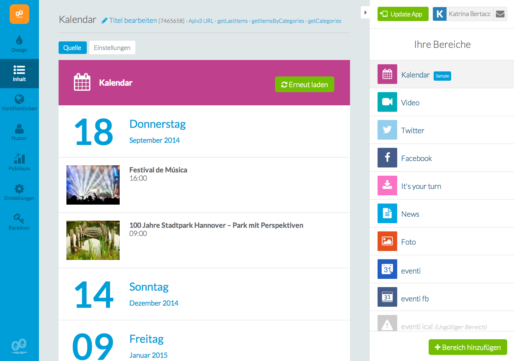The width and height of the screenshot is (514, 361).
Task: Open Einstellungen gear in left sidebar
Action: tap(19, 192)
